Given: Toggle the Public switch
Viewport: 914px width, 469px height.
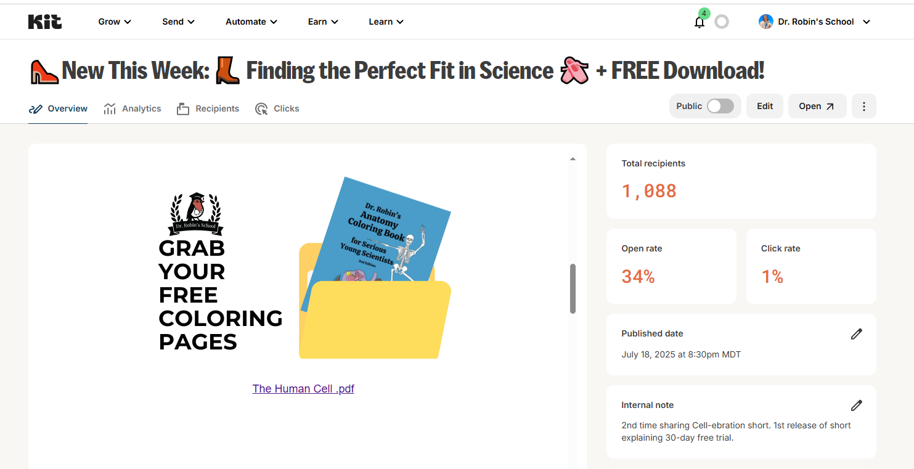Looking at the screenshot, I should click(720, 106).
